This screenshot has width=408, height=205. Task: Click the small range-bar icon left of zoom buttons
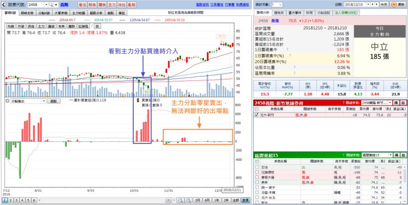[x=169, y=200]
